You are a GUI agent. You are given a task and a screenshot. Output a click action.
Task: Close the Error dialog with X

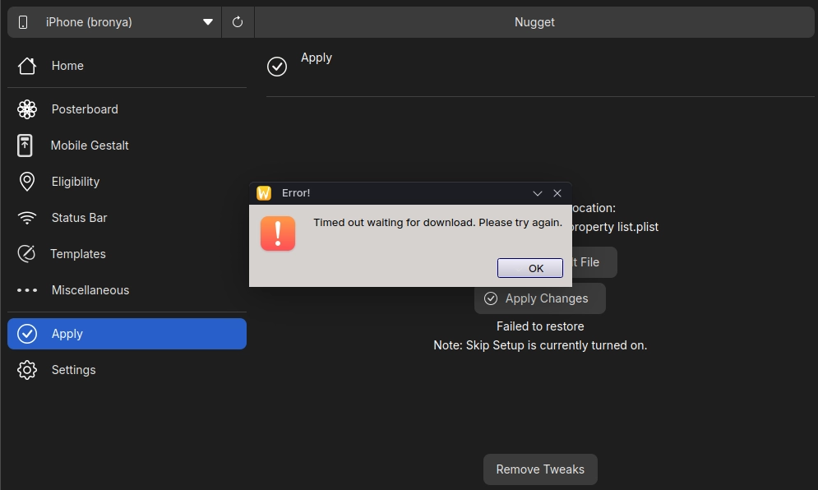coord(557,193)
